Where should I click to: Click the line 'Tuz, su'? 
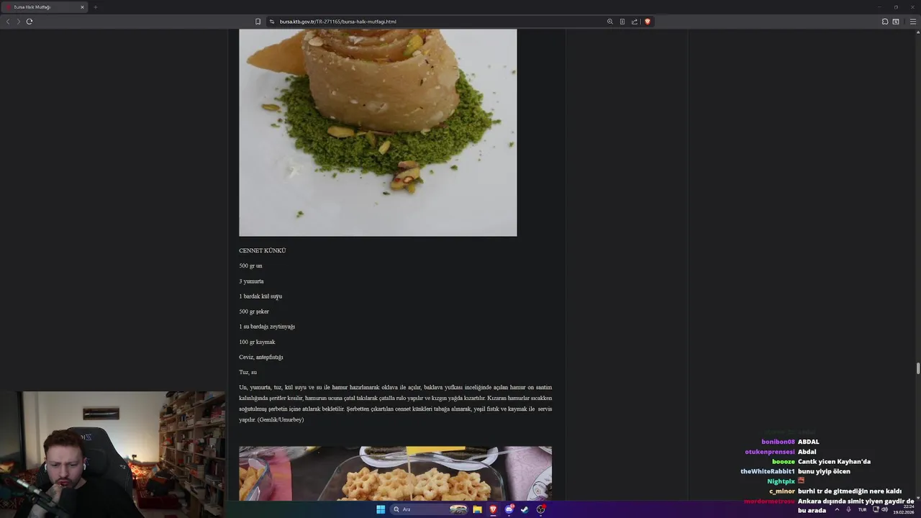[248, 372]
